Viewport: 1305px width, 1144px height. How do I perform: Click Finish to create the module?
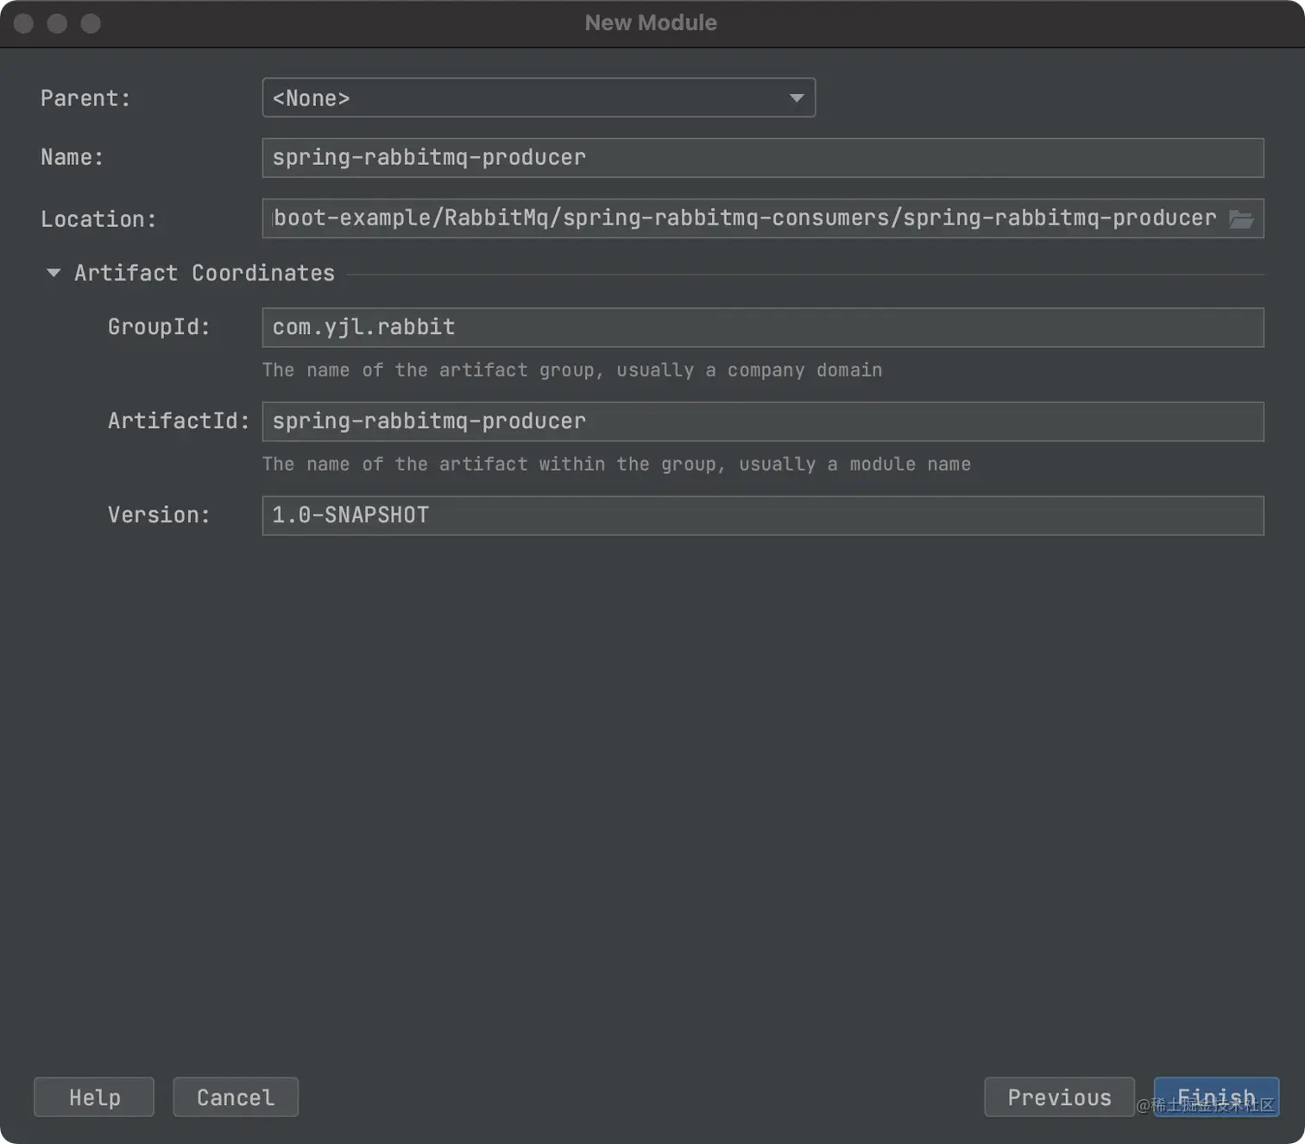1216,1097
